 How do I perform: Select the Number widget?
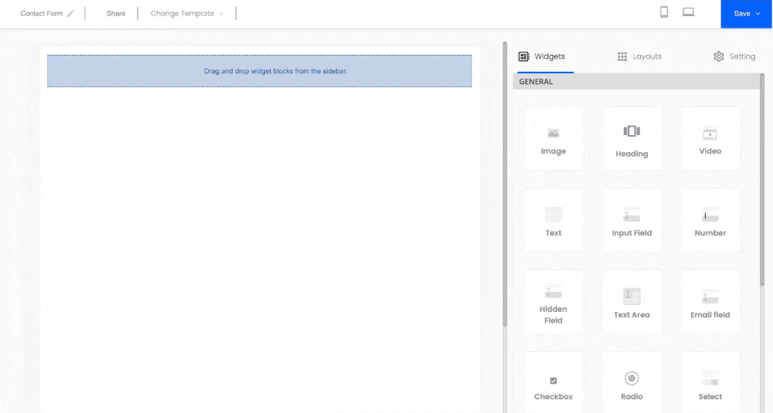click(x=710, y=220)
